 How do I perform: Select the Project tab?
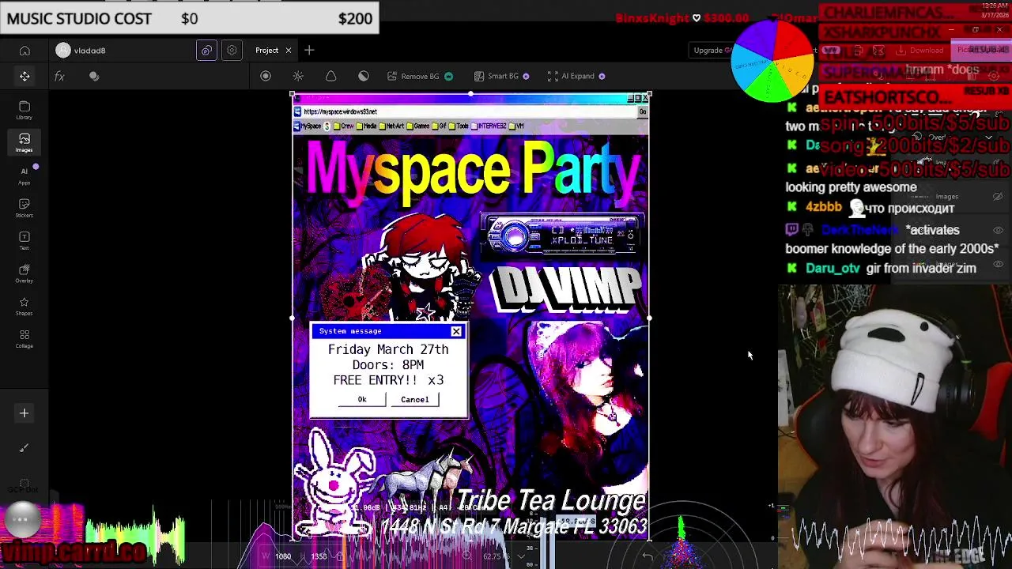(x=266, y=51)
